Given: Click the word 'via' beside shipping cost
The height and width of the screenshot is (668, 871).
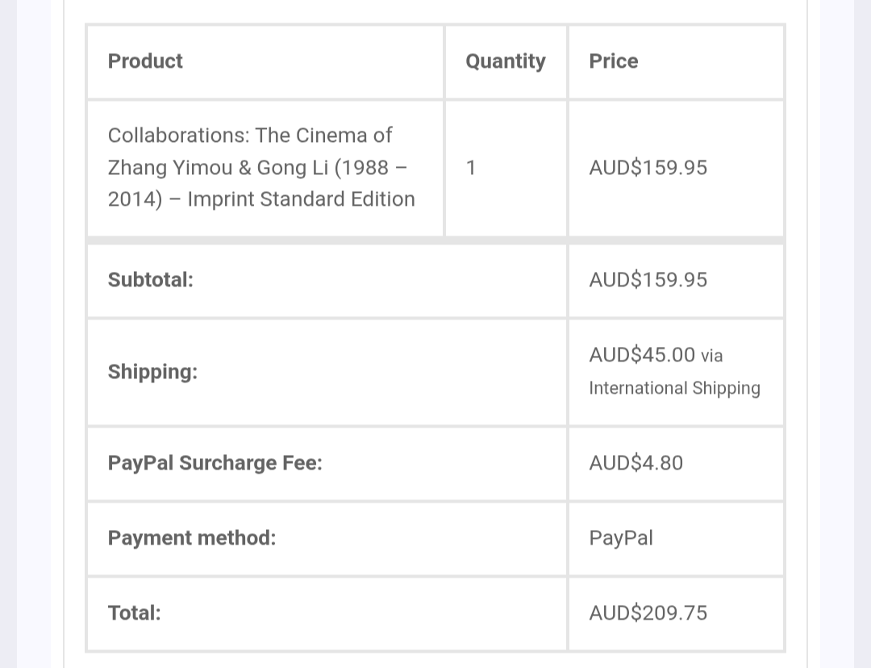Looking at the screenshot, I should pos(712,356).
